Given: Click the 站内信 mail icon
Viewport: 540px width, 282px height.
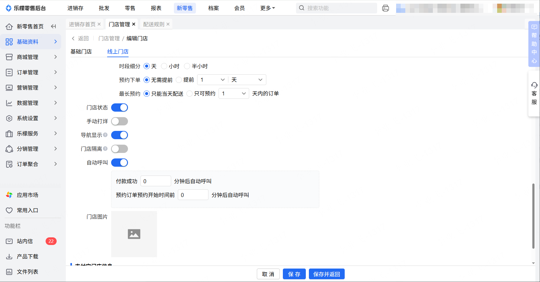Looking at the screenshot, I should [x=9, y=241].
